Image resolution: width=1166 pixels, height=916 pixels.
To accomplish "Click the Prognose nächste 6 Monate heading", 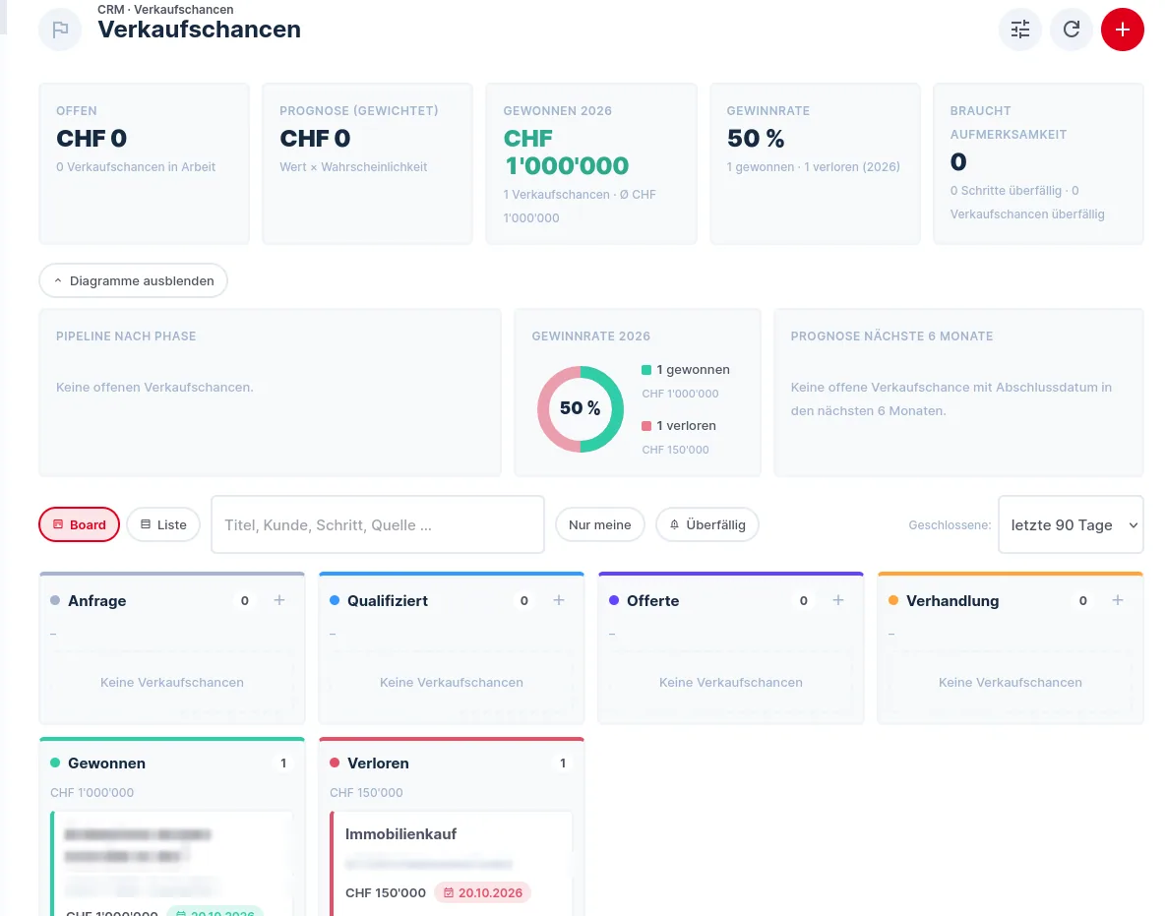I will tap(891, 336).
